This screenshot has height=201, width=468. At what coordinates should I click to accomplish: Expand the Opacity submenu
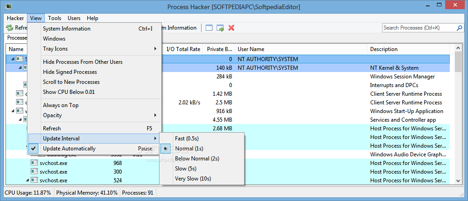coord(95,115)
